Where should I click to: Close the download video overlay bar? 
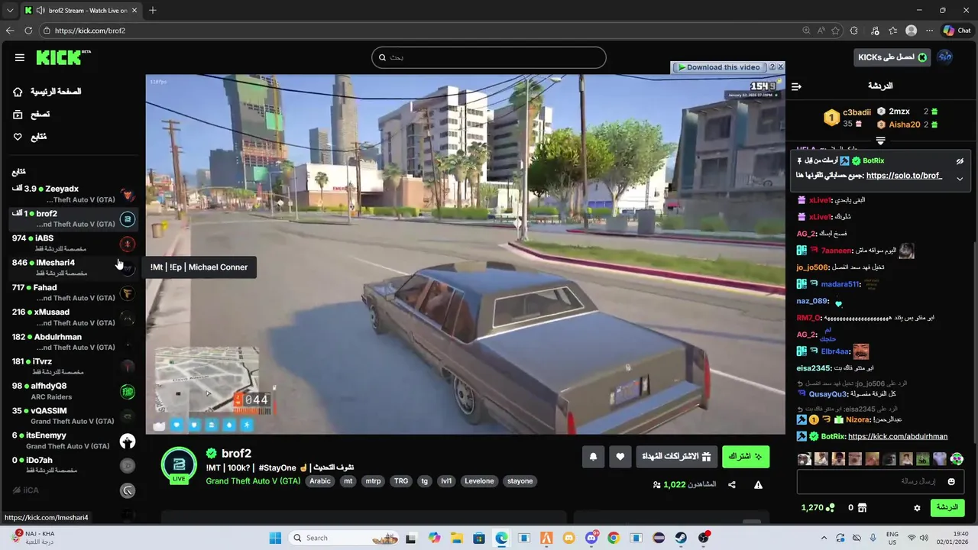click(780, 67)
